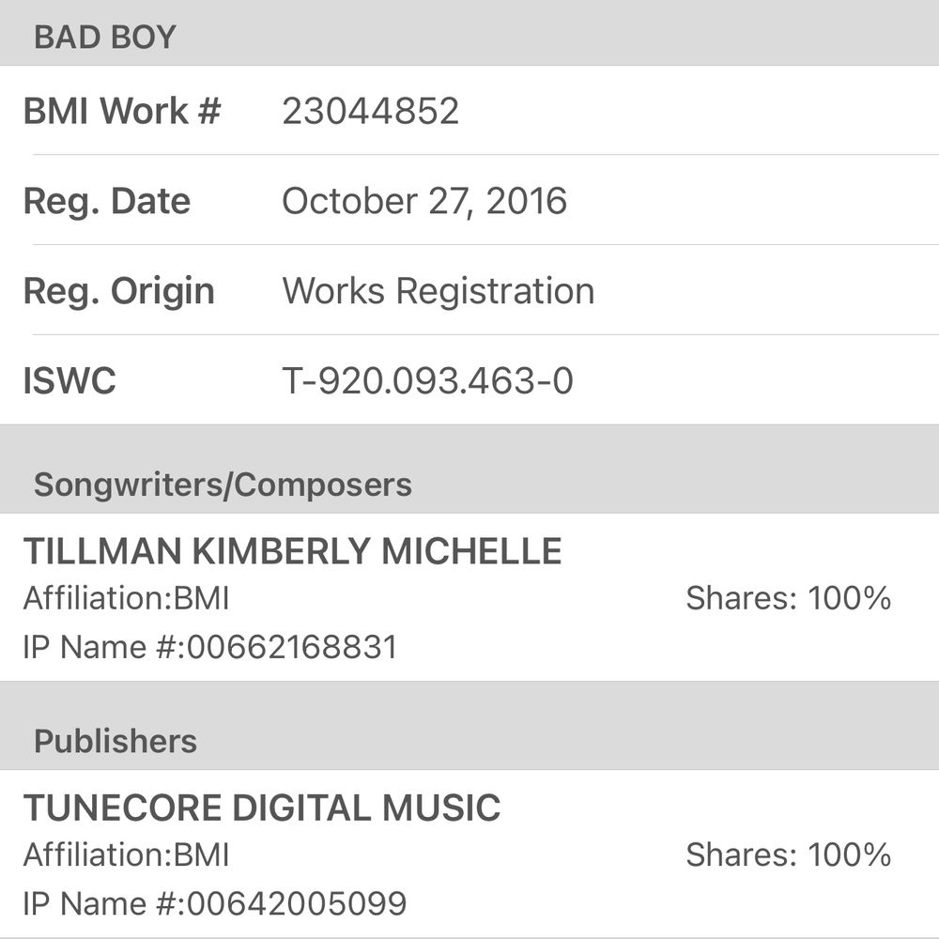Select the ISWC label

point(69,381)
